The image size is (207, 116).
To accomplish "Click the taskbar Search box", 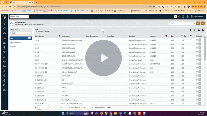I will pyautogui.click(x=77, y=113).
